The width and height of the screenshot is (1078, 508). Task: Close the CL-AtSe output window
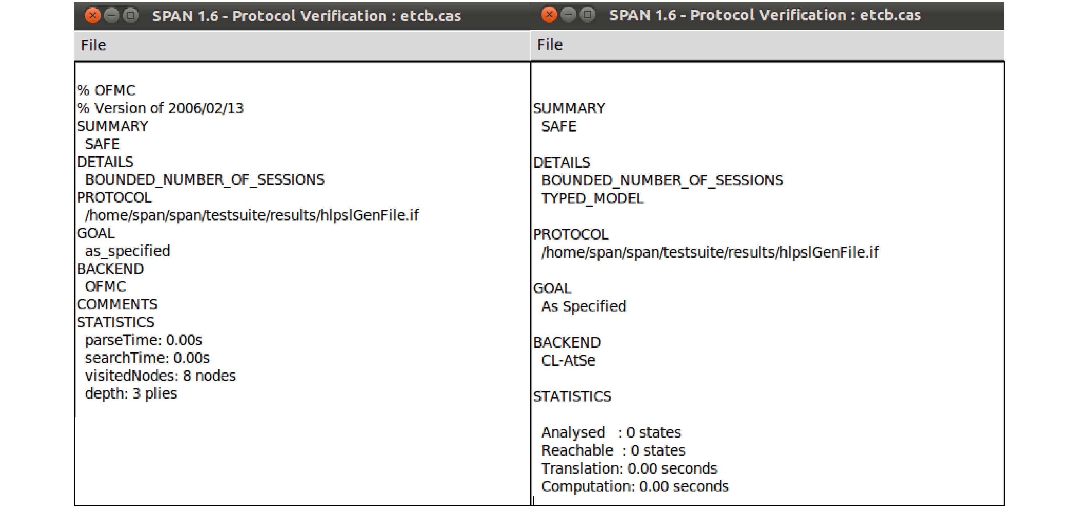549,15
